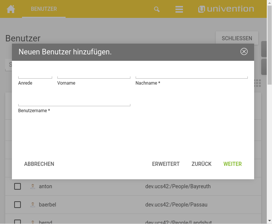This screenshot has height=224, width=272.
Task: Select the baerbel row checkbox
Action: click(18, 205)
